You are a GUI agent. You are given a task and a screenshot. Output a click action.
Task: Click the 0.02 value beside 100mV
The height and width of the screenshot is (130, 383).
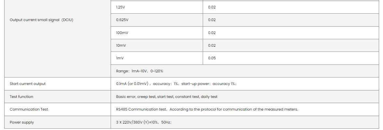pos(212,33)
